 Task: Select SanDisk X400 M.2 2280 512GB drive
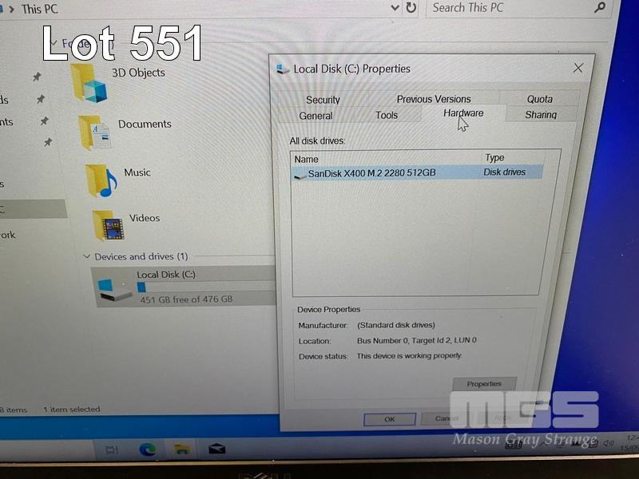coord(372,172)
